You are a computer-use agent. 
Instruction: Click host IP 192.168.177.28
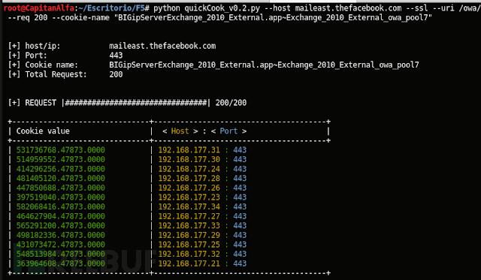coord(189,179)
